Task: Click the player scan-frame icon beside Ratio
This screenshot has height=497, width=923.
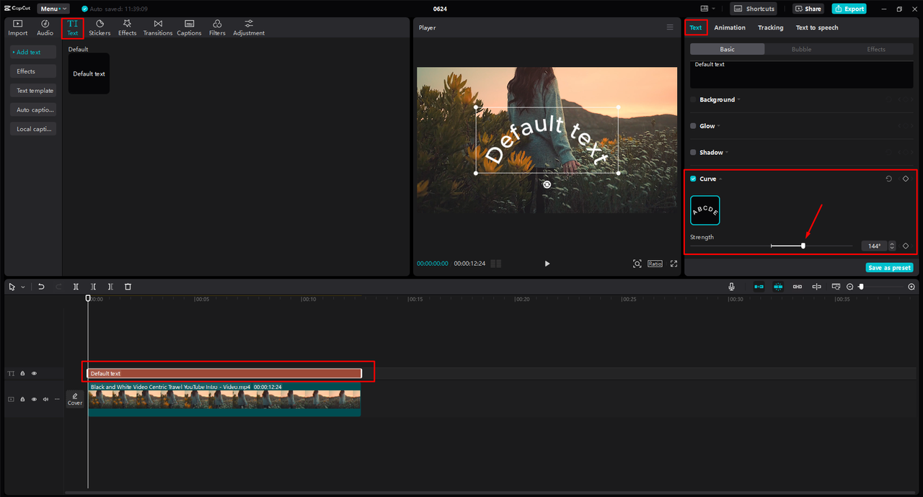Action: coord(637,264)
